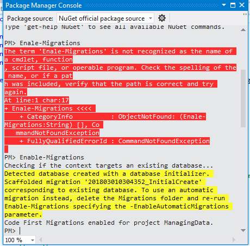Show toolbar overflow options at top right
Image resolution: width=250 pixels, height=246 pixels.
click(245, 14)
